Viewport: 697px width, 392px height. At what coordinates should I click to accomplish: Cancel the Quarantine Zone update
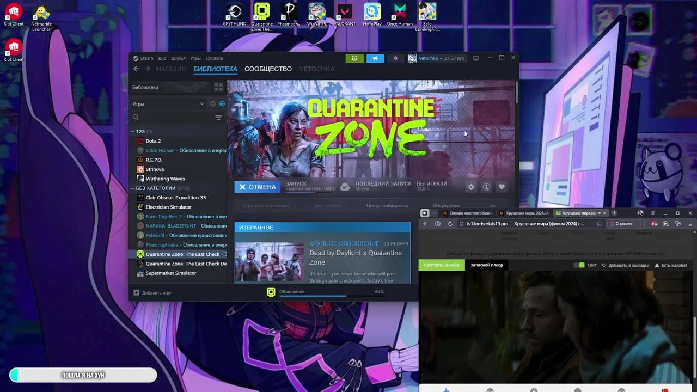(x=258, y=187)
